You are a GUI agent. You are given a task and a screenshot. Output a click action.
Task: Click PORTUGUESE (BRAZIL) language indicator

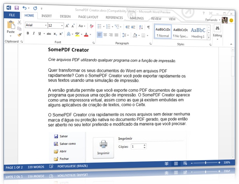72,166
